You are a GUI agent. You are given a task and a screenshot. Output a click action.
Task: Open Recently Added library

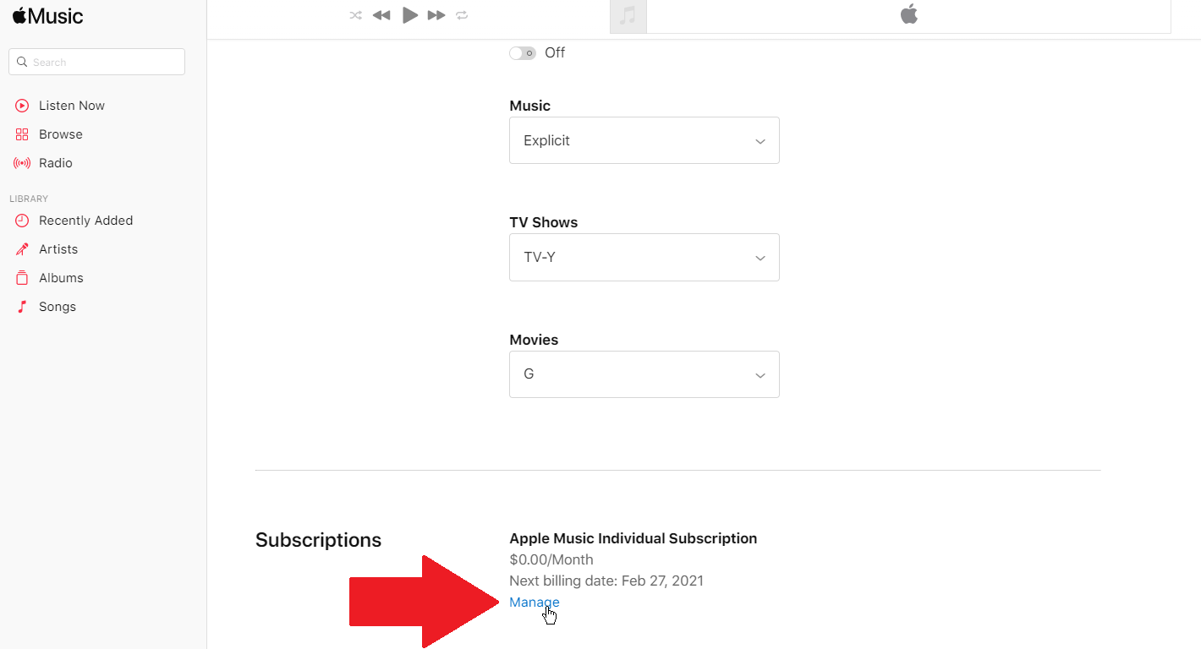pyautogui.click(x=85, y=221)
